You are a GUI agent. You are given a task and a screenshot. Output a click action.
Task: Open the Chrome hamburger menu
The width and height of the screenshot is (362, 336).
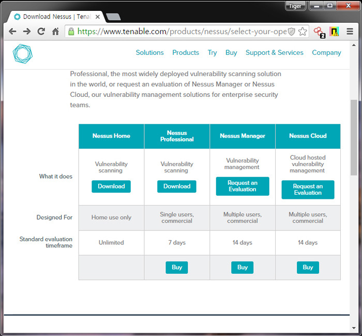point(350,32)
